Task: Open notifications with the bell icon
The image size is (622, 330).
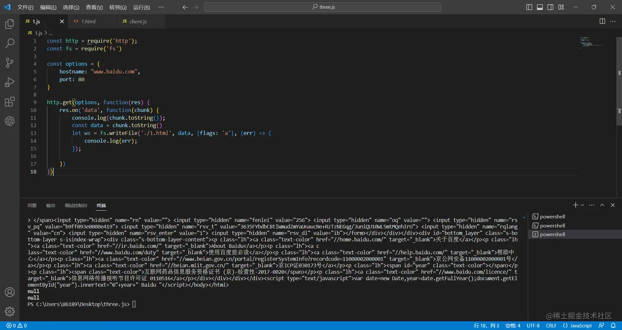Action: pyautogui.click(x=614, y=326)
